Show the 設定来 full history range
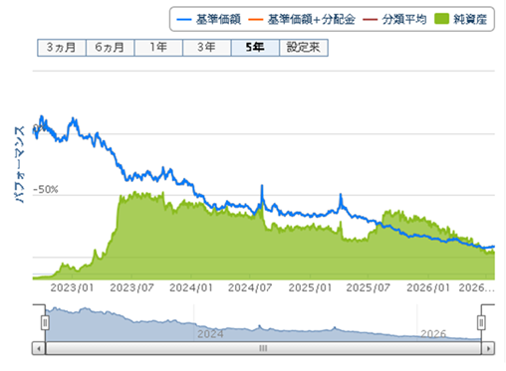This screenshot has height=371, width=506. (304, 48)
